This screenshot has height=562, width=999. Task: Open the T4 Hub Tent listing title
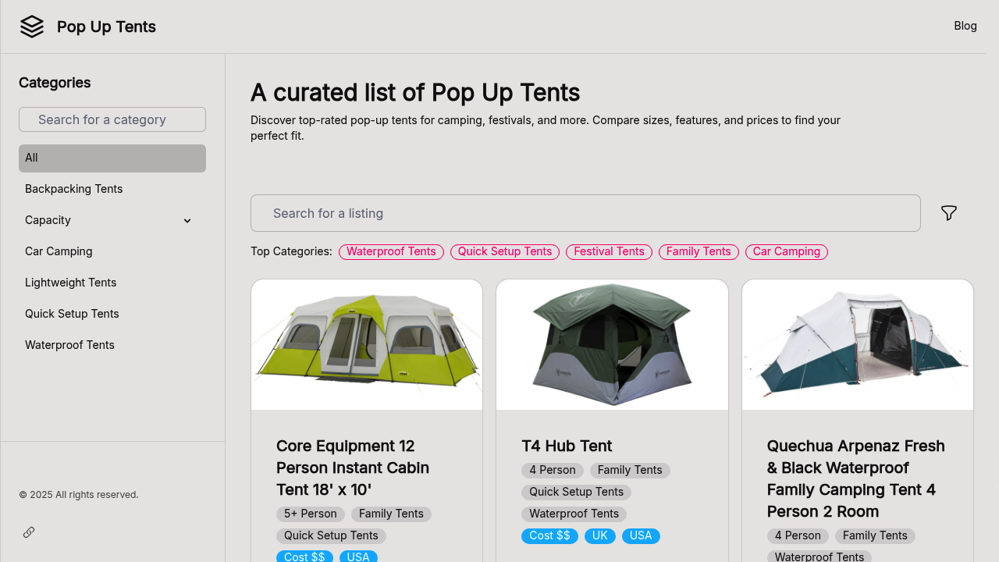click(566, 446)
